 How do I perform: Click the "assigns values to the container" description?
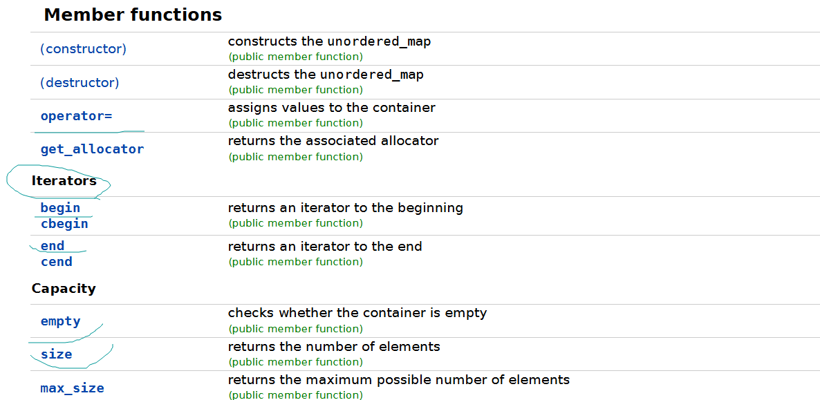pos(331,108)
